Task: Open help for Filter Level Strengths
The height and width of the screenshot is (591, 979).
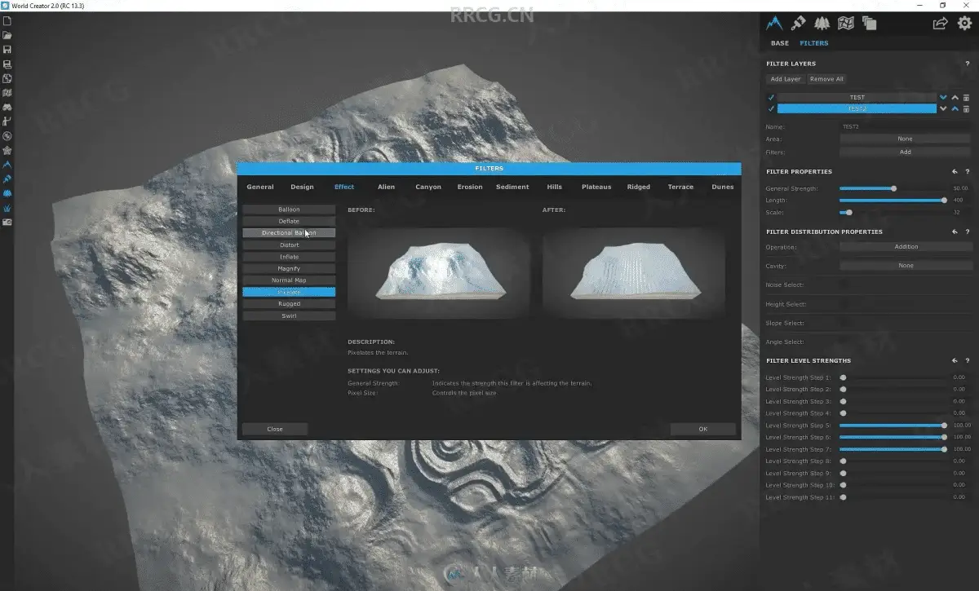Action: pyautogui.click(x=968, y=360)
